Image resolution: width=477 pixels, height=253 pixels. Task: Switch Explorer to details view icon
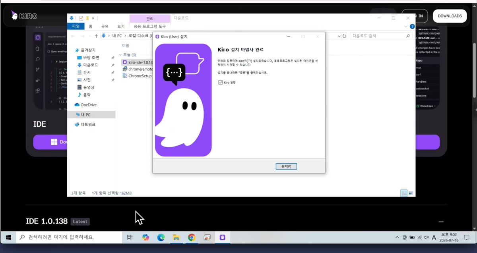(404, 193)
